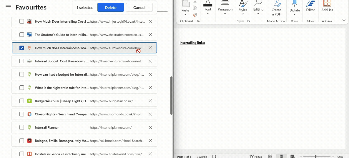Viewport: 349px width, 158px height.
Task: Switch to Read Mode view icon
Action: click(x=270, y=157)
